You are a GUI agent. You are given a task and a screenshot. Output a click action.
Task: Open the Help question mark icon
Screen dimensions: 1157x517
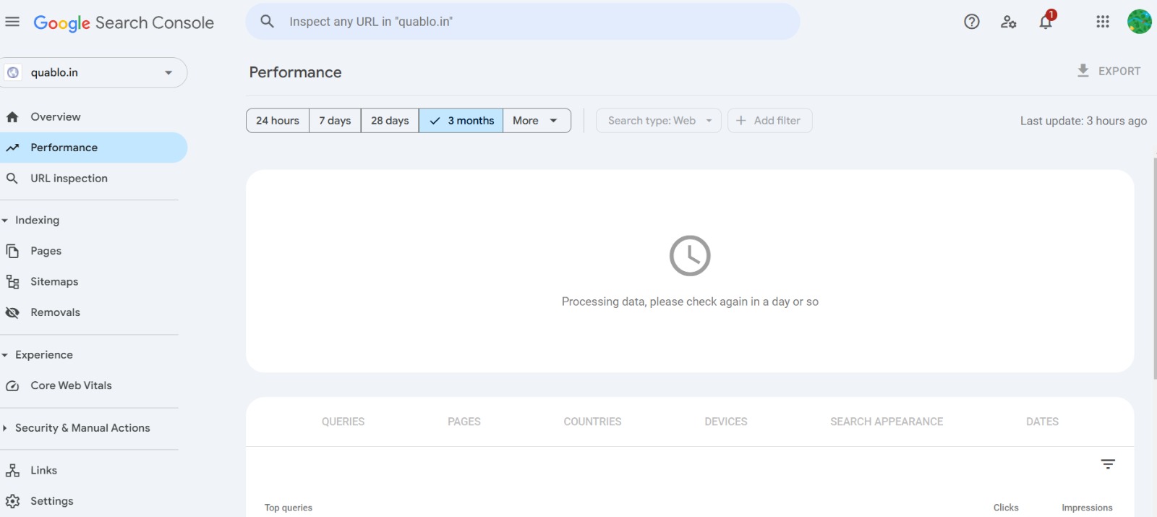point(972,22)
